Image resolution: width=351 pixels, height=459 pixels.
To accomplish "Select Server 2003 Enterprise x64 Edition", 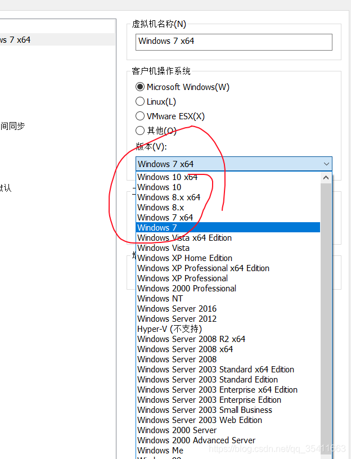I will tap(228, 390).
